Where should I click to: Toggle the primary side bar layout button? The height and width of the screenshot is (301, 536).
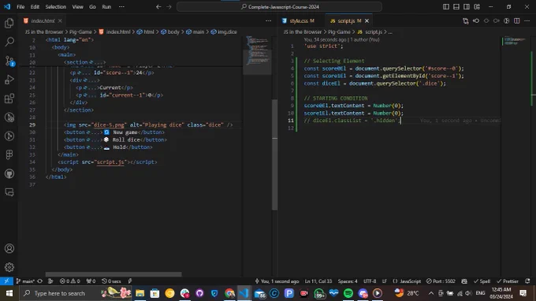click(x=446, y=7)
